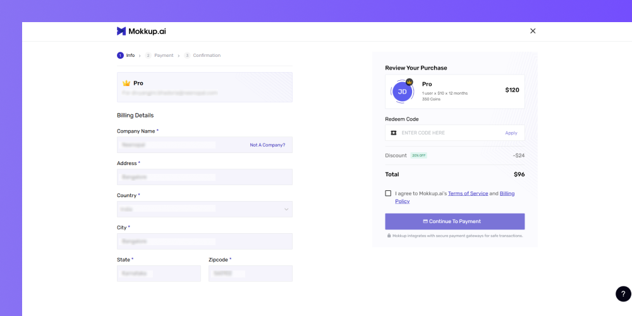Click the Not A Company? link
Image resolution: width=632 pixels, height=316 pixels.
pyautogui.click(x=267, y=145)
